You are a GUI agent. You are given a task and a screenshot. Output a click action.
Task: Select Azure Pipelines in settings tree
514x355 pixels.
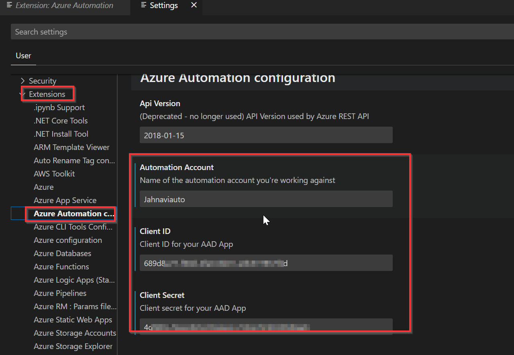coord(60,293)
